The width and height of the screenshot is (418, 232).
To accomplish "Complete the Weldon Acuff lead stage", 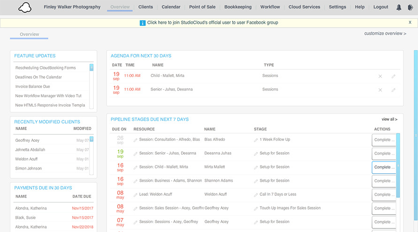I will tap(384, 194).
